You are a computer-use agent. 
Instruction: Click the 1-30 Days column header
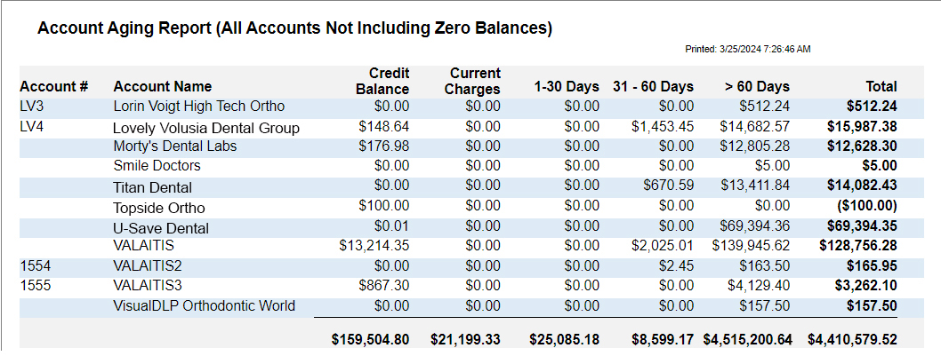[x=567, y=86]
